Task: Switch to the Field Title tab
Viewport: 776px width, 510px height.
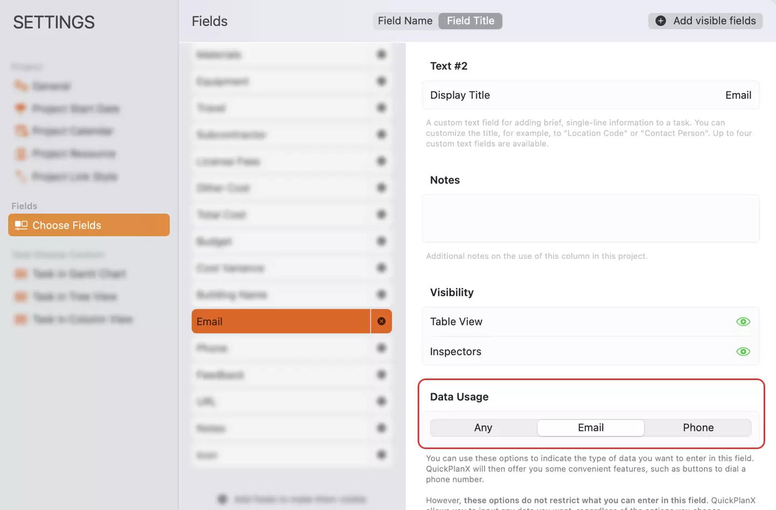Action: (x=470, y=20)
